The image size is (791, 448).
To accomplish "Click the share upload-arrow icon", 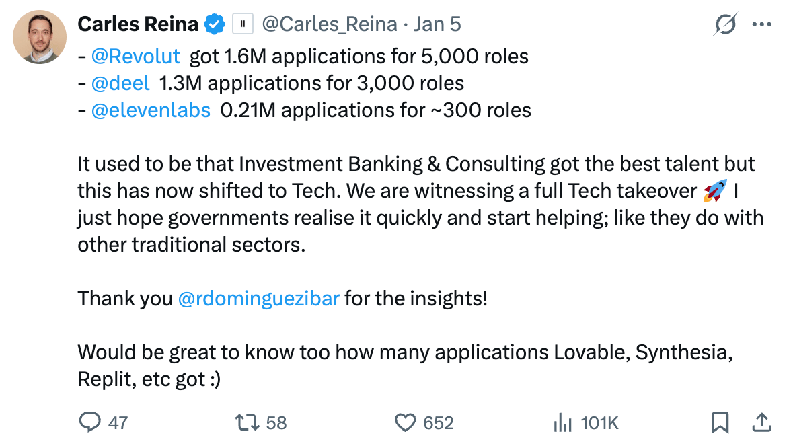I will [761, 422].
